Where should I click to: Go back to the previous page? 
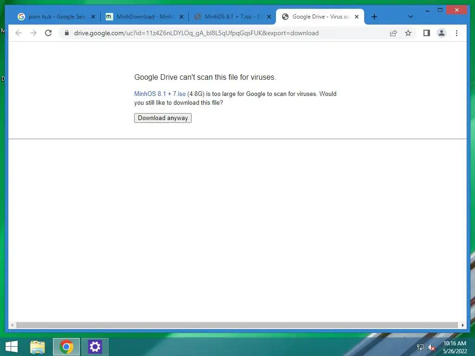click(19, 33)
